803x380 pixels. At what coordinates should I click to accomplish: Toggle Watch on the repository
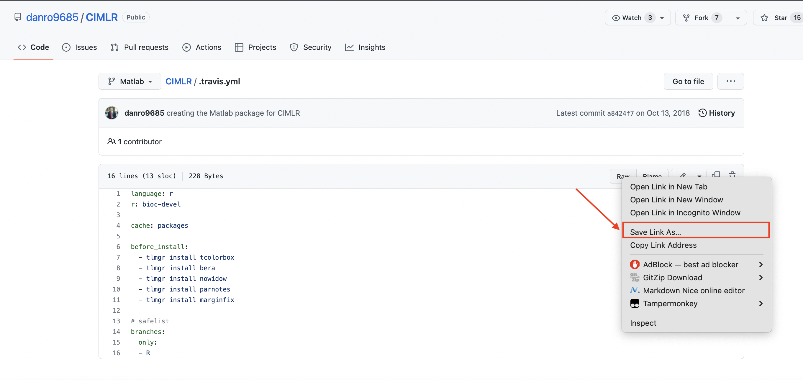coord(631,18)
